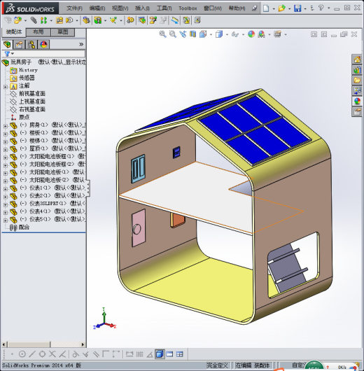
Task: Open the Toolbox menu
Action: pyautogui.click(x=188, y=8)
